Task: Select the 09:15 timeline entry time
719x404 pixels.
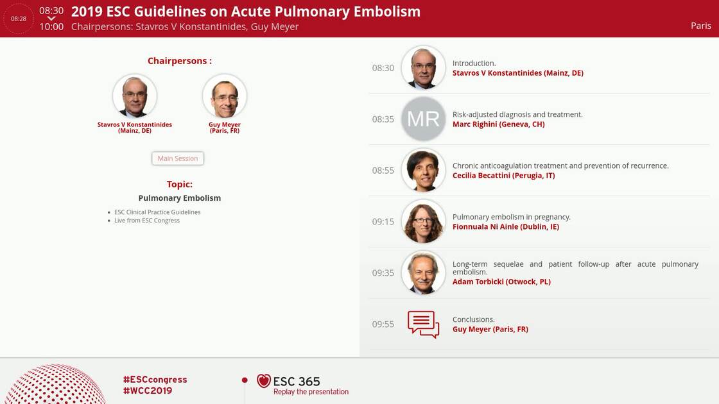Action: click(x=383, y=222)
